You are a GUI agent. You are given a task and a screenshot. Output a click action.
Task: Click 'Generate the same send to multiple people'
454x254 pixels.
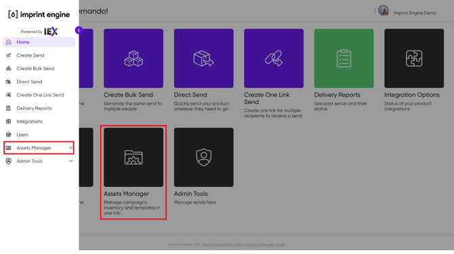click(133, 106)
